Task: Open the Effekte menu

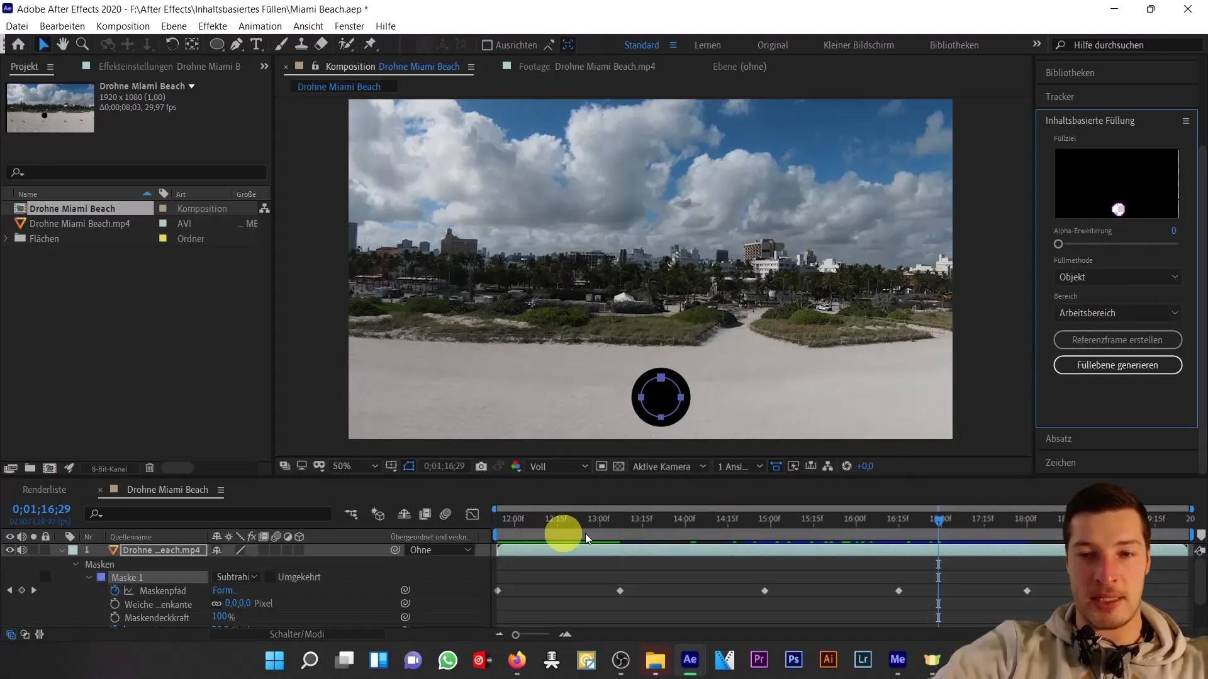Action: (x=213, y=26)
